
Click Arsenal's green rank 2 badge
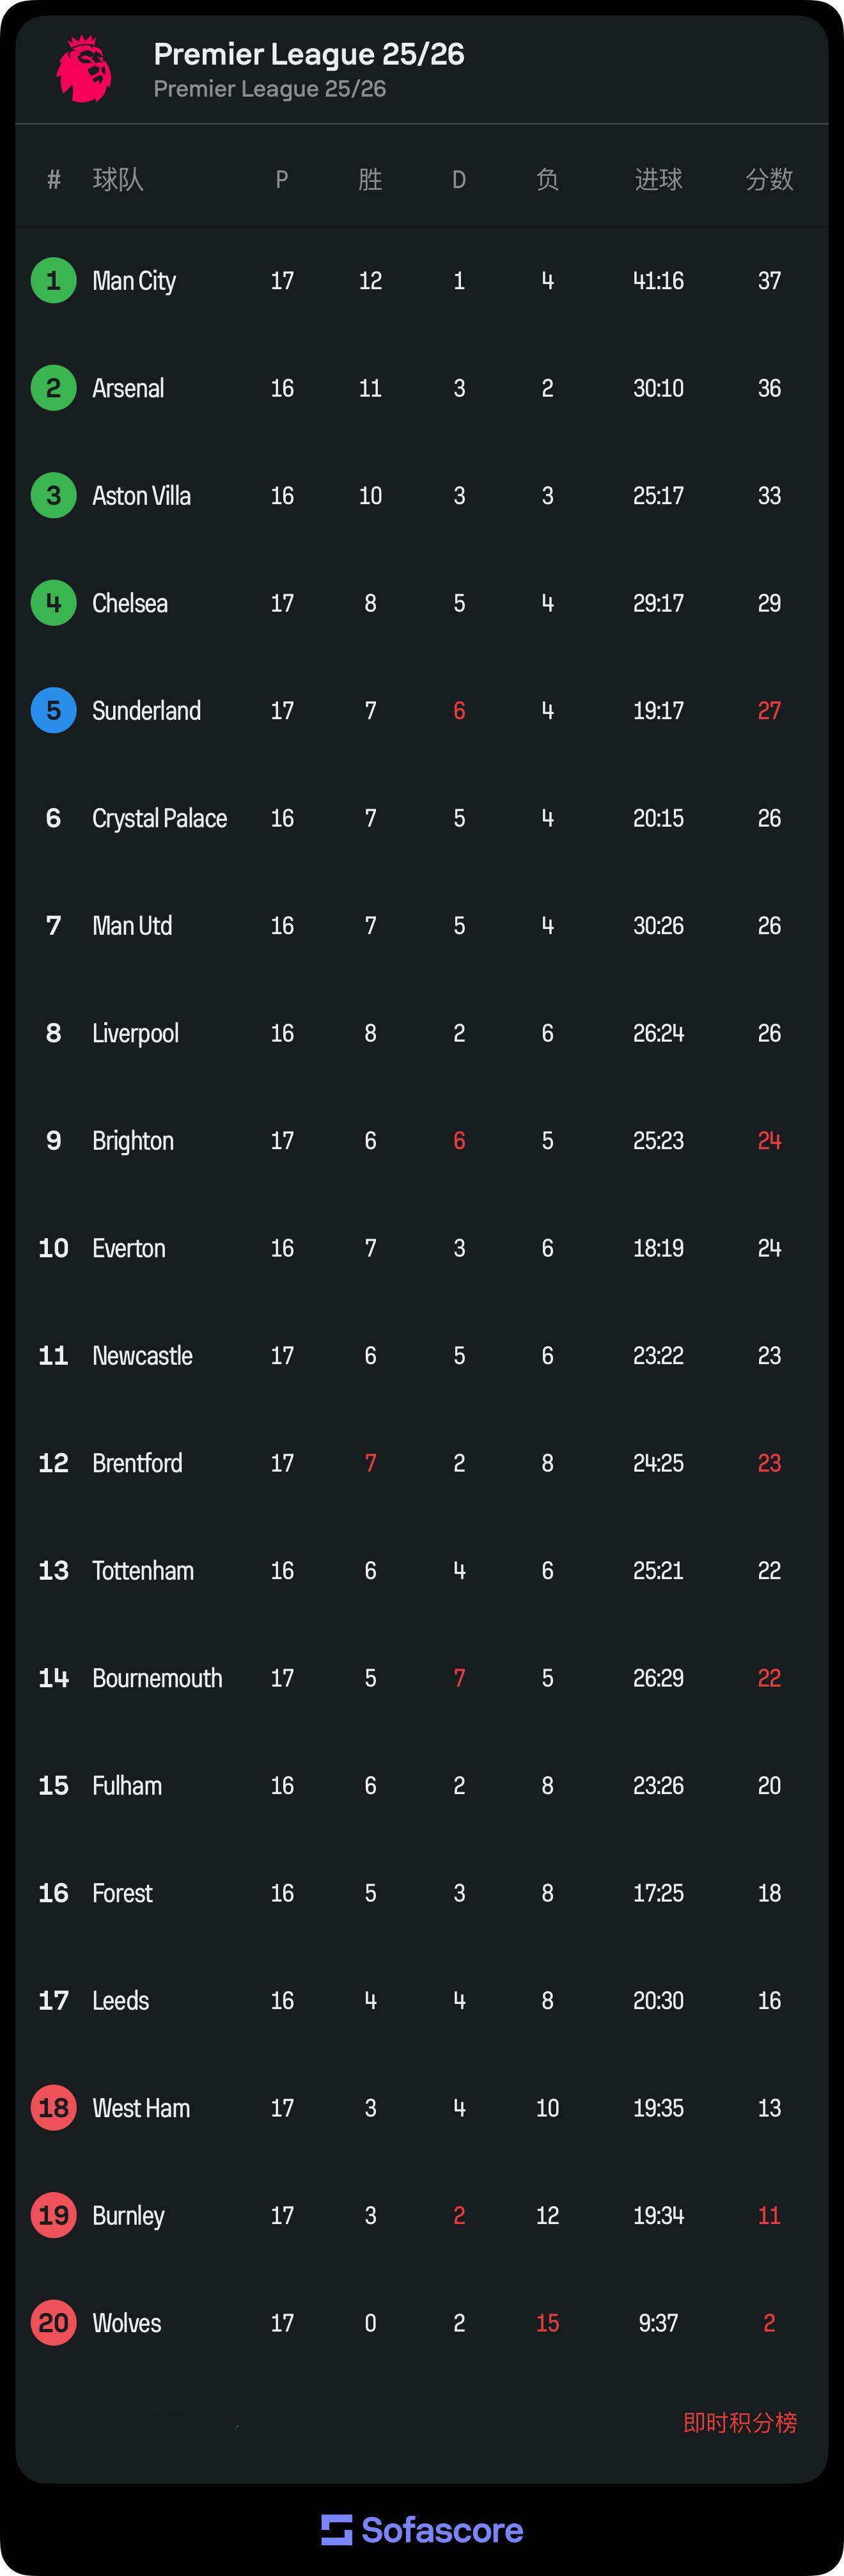click(54, 388)
